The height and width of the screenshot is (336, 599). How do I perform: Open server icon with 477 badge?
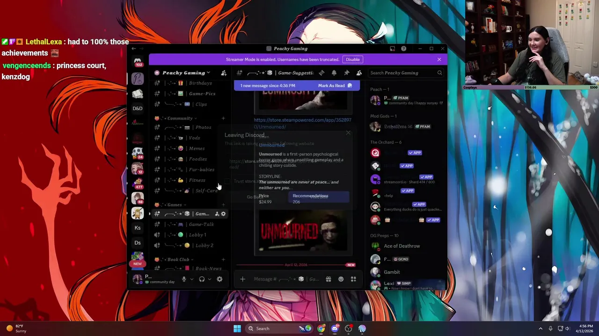click(138, 183)
